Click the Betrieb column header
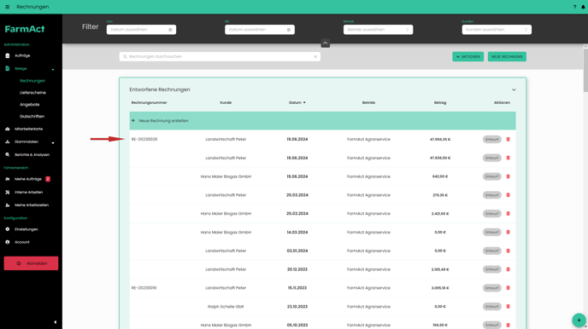This screenshot has height=329, width=588. pos(368,102)
